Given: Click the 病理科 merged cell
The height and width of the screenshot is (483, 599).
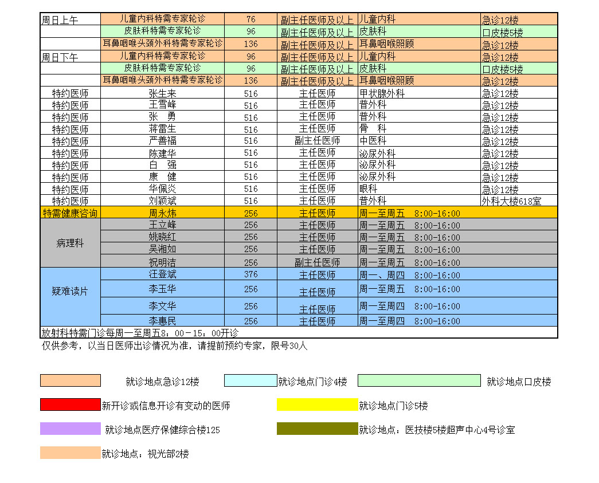Looking at the screenshot, I should click(71, 243).
